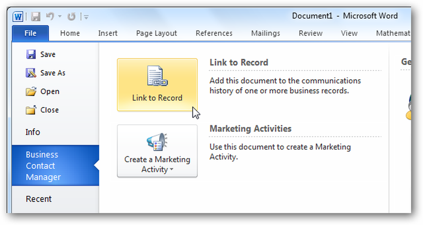The width and height of the screenshot is (423, 225).
Task: Click the megaphone marketing icon
Action: pos(157,142)
